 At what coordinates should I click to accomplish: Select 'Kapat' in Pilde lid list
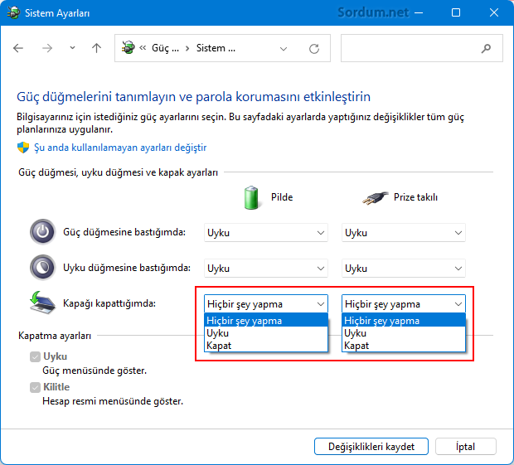266,346
